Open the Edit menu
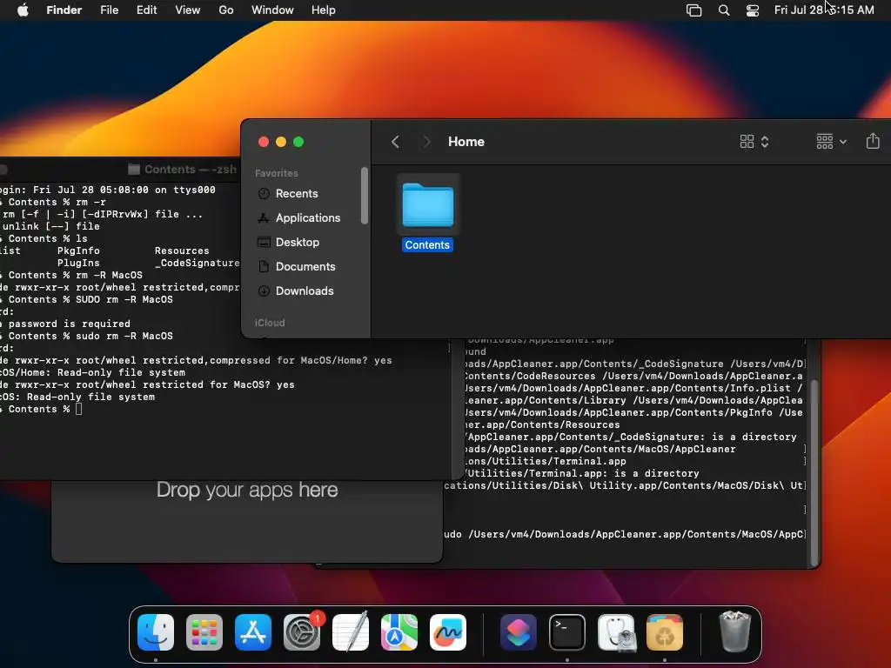 [x=146, y=10]
